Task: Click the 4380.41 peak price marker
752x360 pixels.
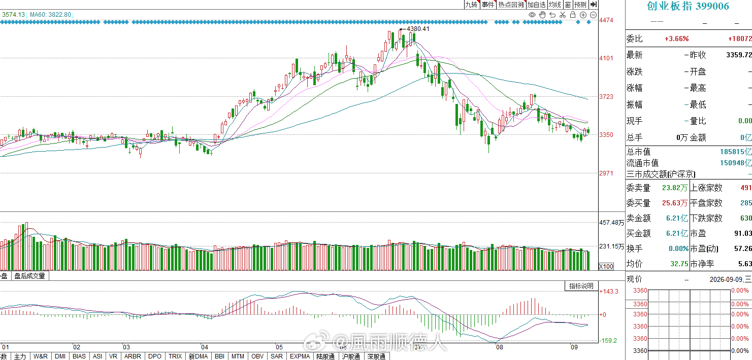Action: [418, 29]
